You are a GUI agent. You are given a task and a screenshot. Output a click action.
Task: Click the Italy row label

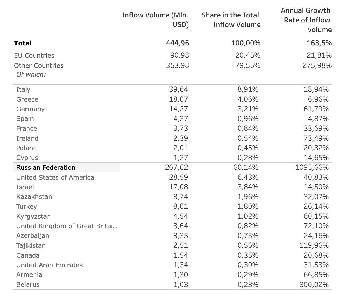tap(23, 90)
